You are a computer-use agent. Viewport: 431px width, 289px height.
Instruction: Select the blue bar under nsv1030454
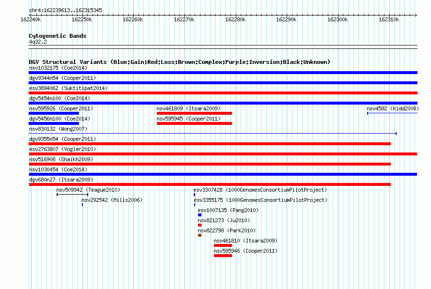pyautogui.click(x=223, y=174)
